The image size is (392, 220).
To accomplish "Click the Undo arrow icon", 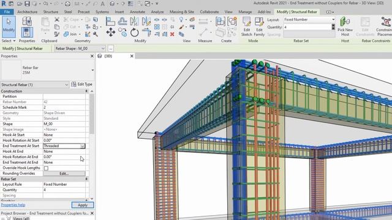I will 45,4.
